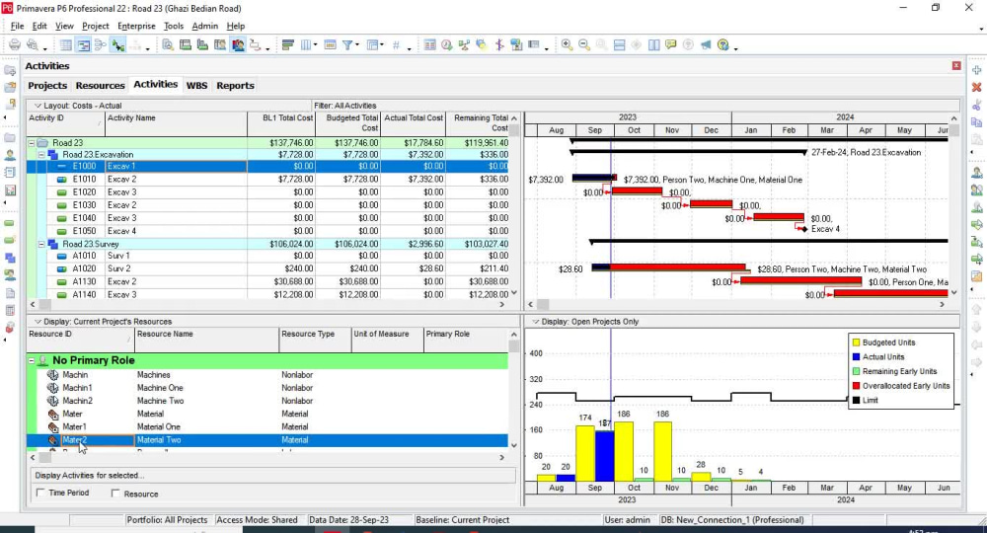Open the Project menu
The height and width of the screenshot is (533, 987).
point(95,26)
